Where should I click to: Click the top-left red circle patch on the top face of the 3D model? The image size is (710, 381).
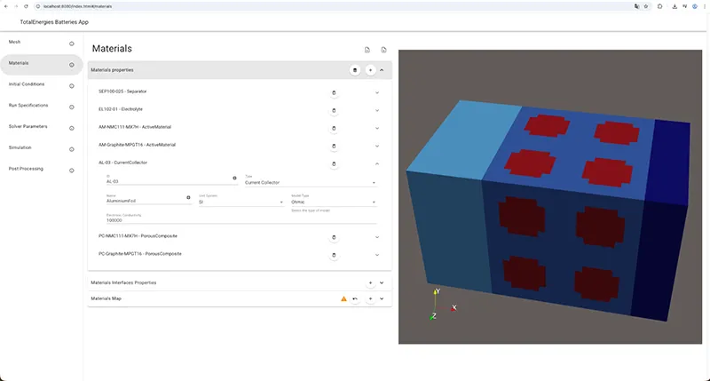(547, 125)
